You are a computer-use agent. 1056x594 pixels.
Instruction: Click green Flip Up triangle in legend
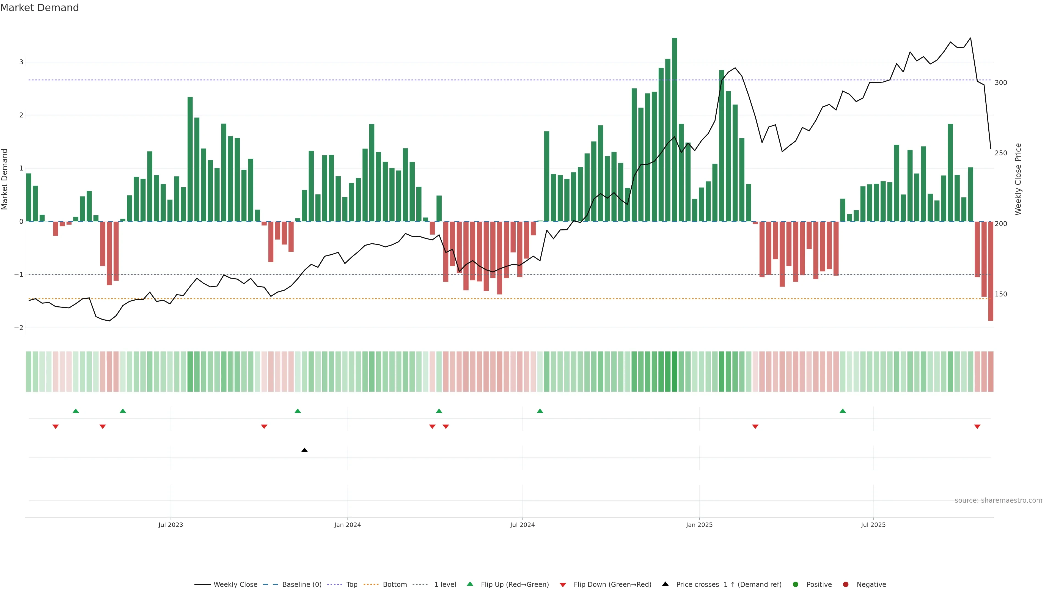470,584
